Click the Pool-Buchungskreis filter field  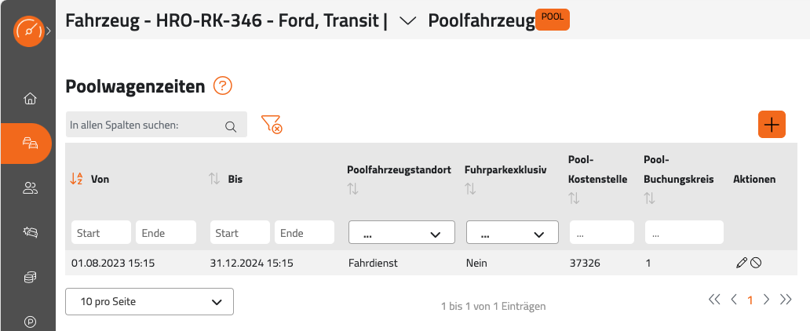pyautogui.click(x=684, y=232)
